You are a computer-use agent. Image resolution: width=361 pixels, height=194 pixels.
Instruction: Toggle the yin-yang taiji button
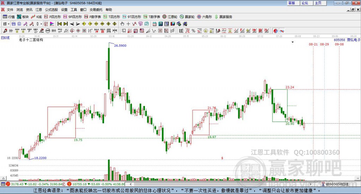(276, 31)
